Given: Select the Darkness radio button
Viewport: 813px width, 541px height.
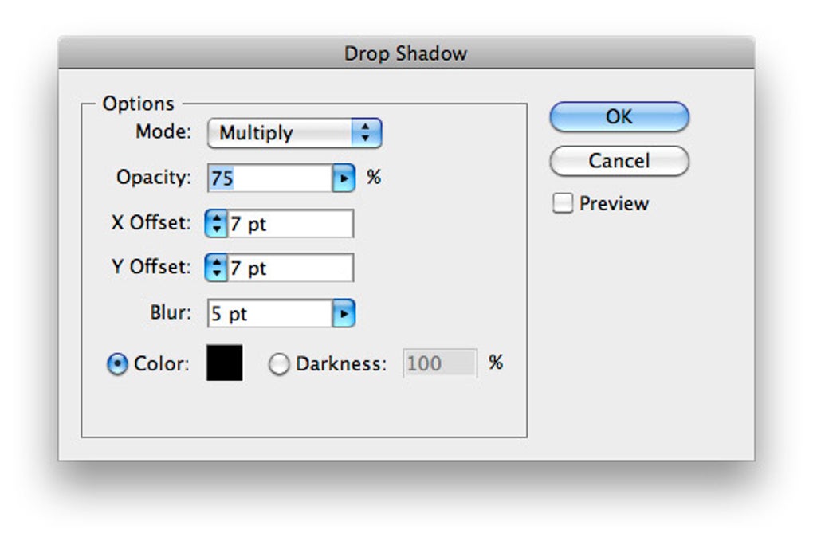Looking at the screenshot, I should pyautogui.click(x=279, y=365).
